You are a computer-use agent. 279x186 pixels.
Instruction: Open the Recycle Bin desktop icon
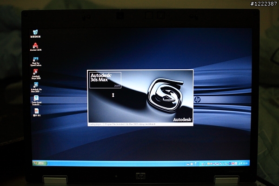(35, 33)
